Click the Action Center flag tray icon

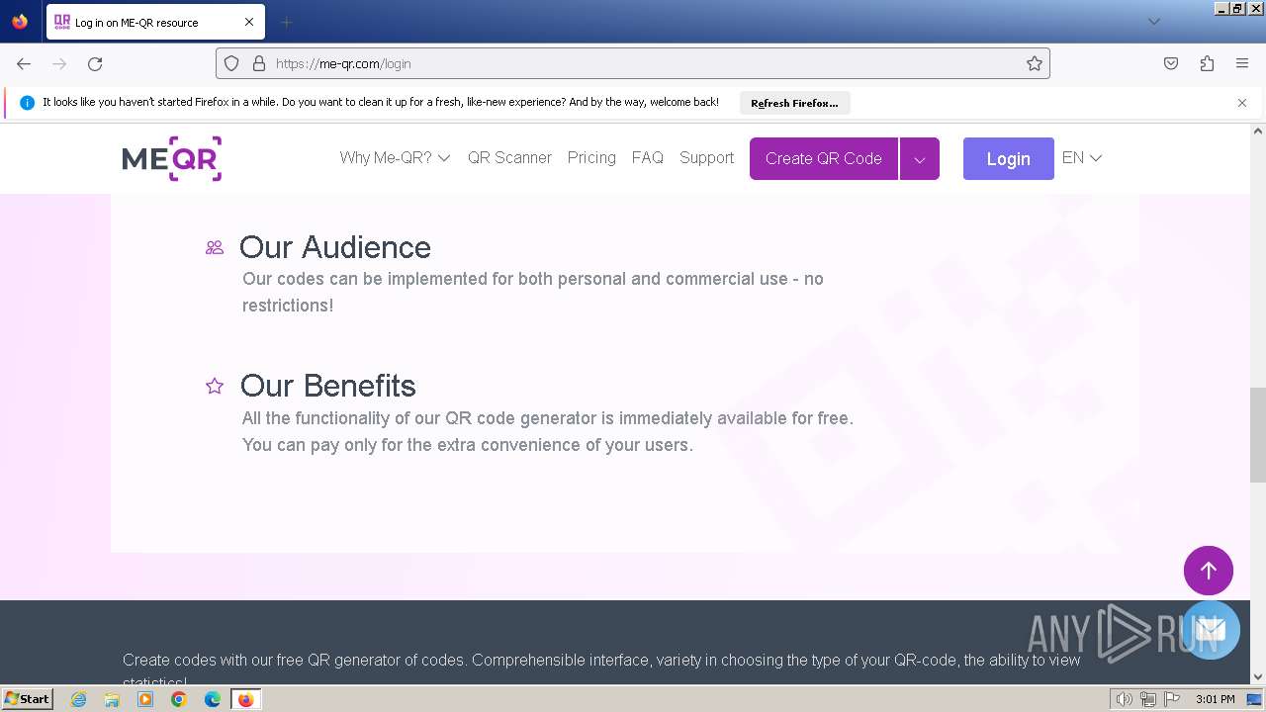coord(1171,699)
